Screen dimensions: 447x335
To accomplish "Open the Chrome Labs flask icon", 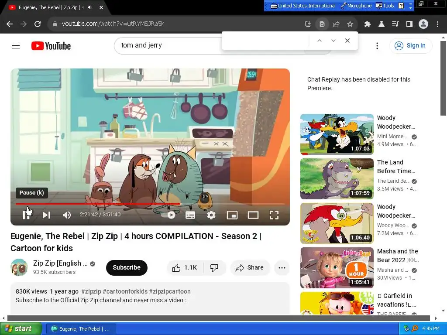I will [381, 24].
